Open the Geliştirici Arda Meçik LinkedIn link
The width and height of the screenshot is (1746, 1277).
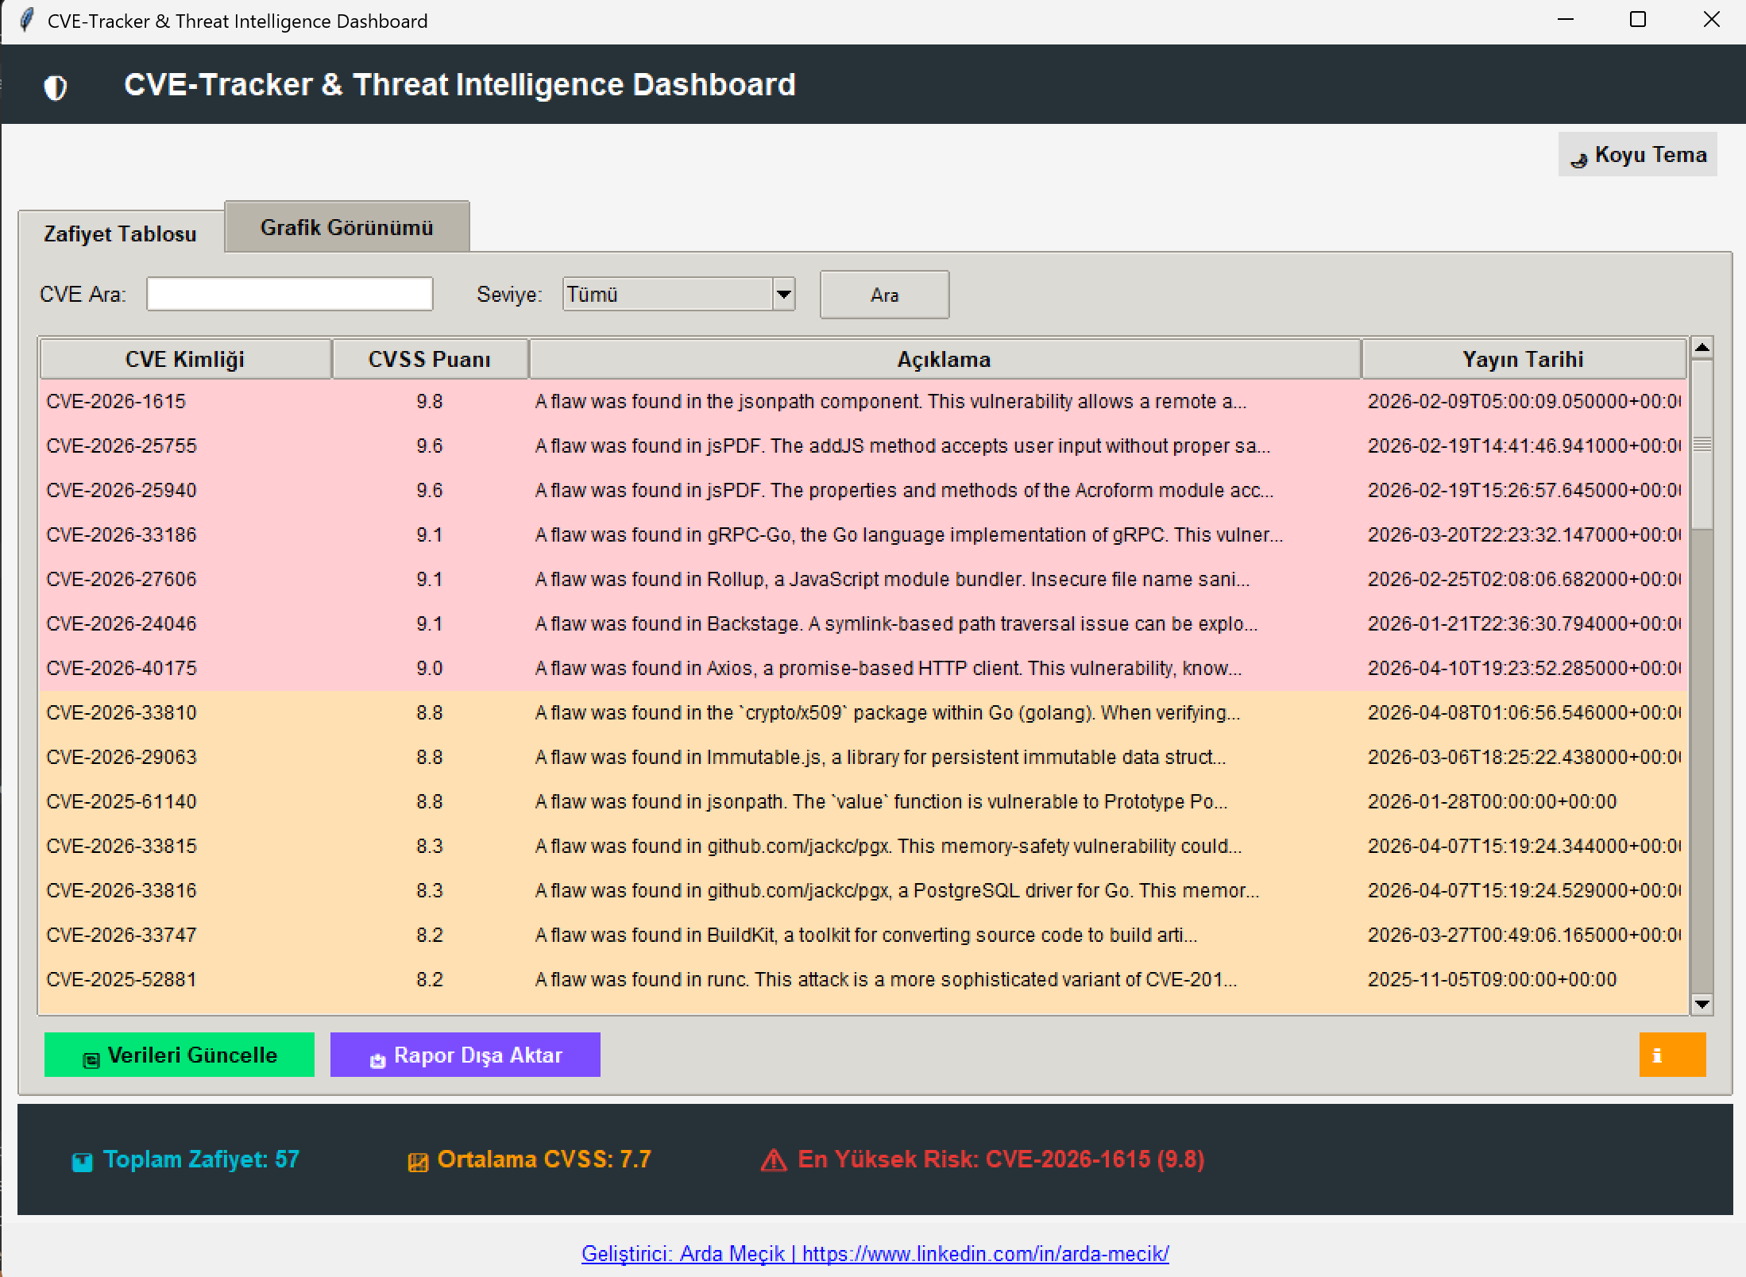click(875, 1253)
